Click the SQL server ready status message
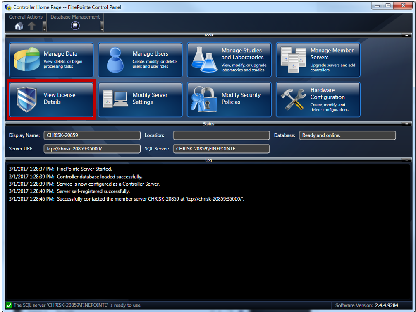This screenshot has width=416, height=312. coord(77,305)
